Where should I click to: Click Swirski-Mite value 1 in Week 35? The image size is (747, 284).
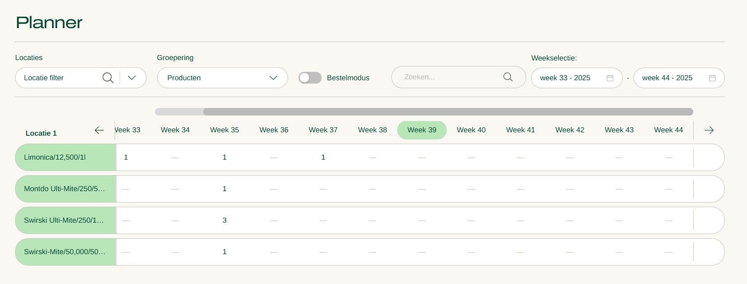225,252
